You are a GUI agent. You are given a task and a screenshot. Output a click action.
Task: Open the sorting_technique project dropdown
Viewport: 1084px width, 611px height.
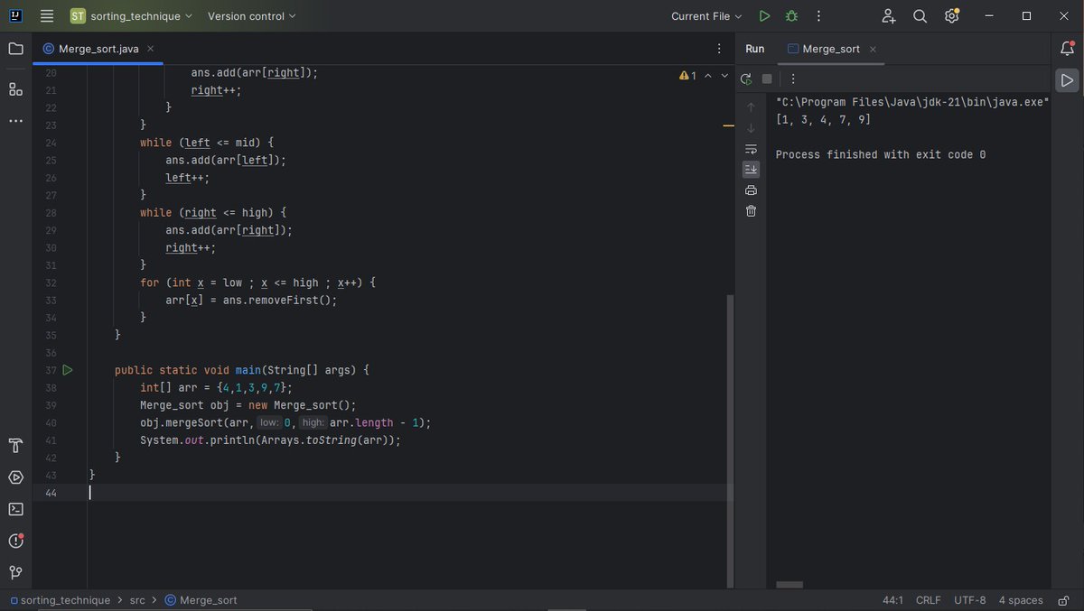click(x=132, y=16)
